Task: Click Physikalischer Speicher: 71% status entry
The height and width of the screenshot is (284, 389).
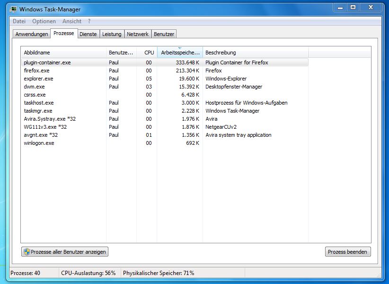Action: click(159, 273)
